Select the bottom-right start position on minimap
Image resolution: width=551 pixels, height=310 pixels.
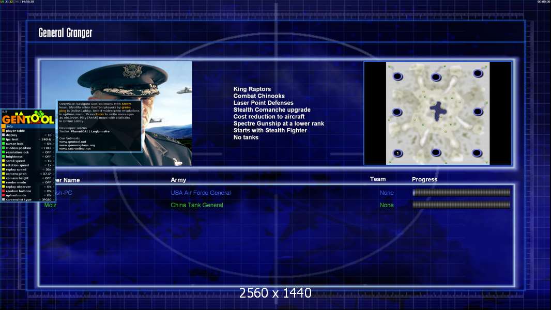[x=477, y=153]
